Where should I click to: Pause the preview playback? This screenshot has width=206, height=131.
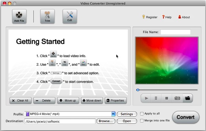(x=156, y=98)
